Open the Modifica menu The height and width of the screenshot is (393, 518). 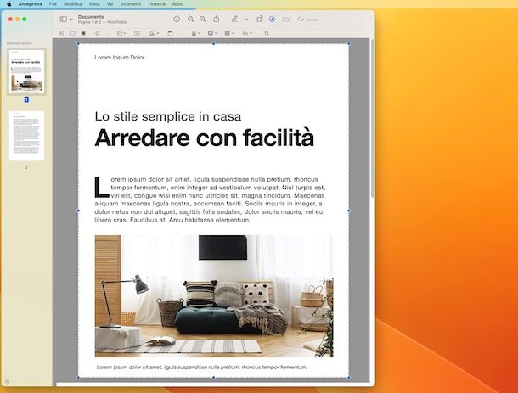[73, 4]
